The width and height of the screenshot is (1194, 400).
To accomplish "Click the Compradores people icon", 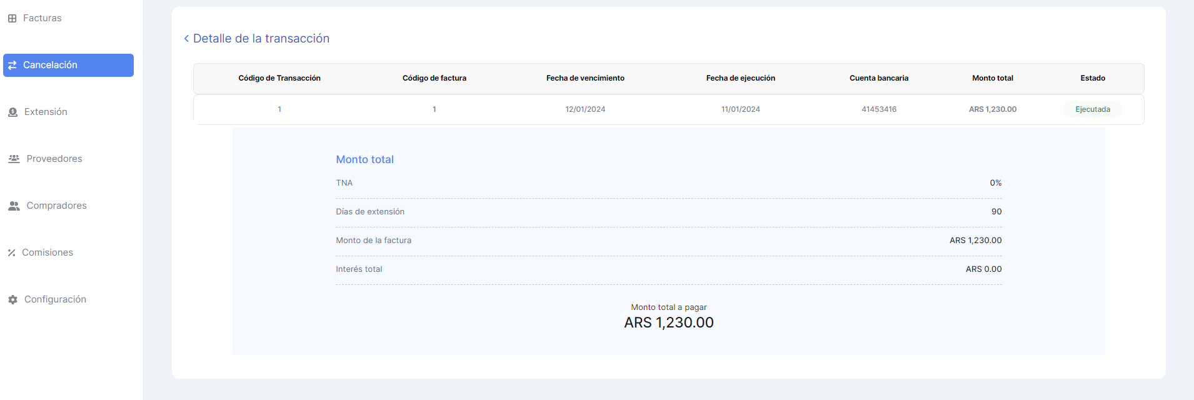I will pos(14,206).
